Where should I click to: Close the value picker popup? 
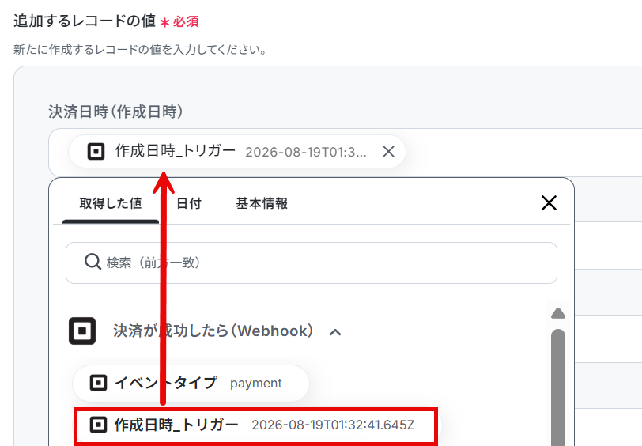point(549,202)
